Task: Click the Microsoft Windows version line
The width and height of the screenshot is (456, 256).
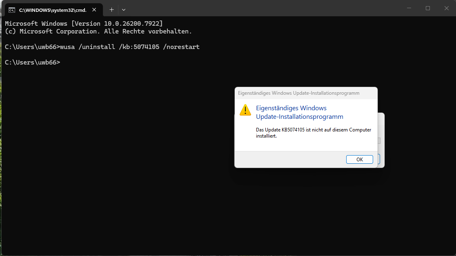Action: pos(84,24)
